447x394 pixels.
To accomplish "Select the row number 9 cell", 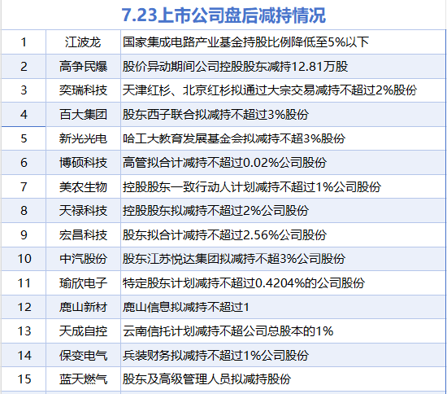I will point(24,235).
